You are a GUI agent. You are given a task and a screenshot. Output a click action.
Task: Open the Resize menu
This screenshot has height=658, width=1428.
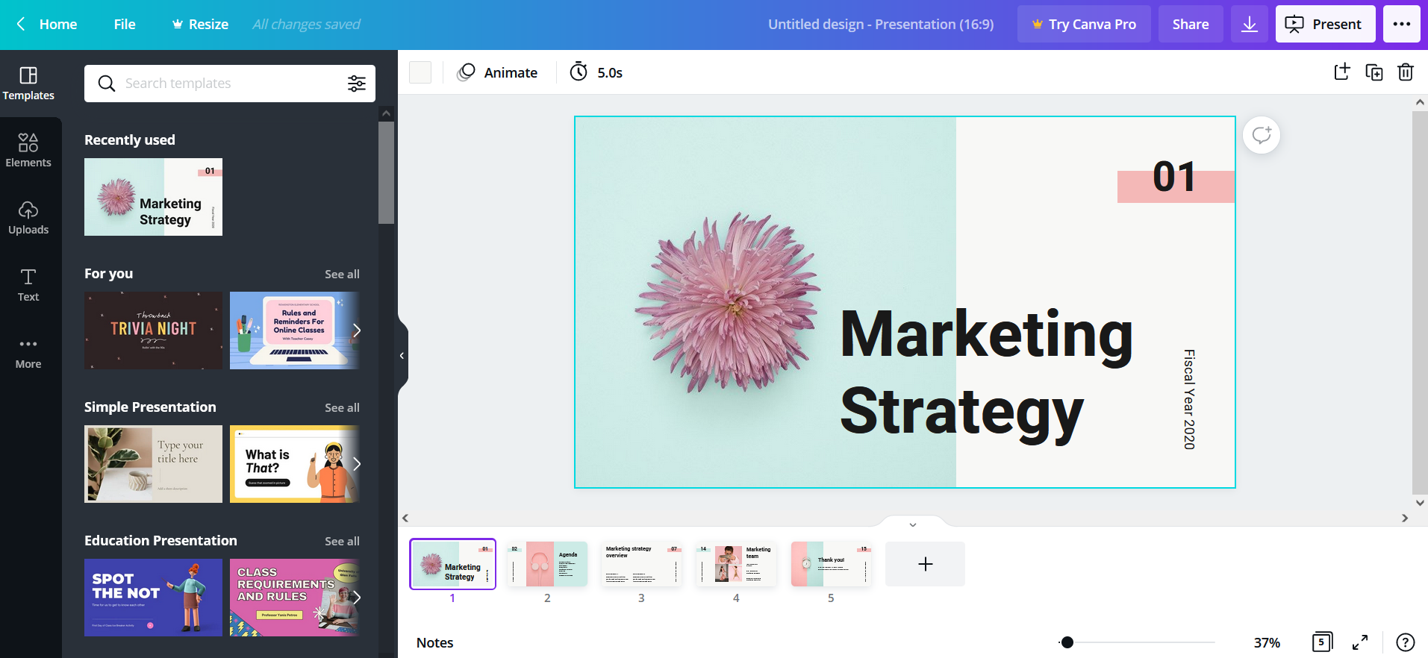click(200, 25)
